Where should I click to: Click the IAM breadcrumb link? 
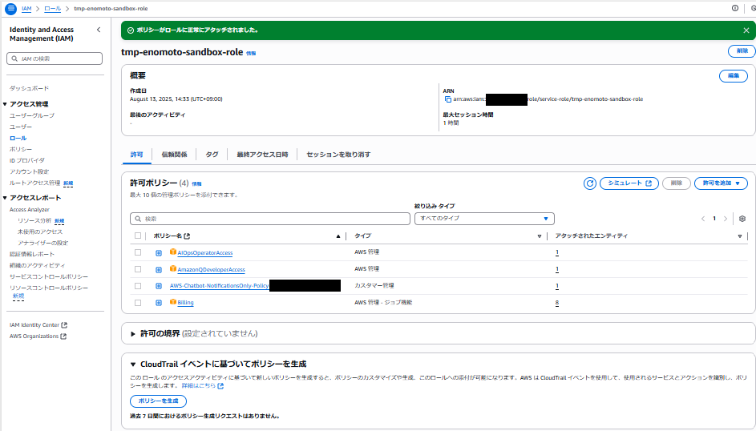(26, 9)
